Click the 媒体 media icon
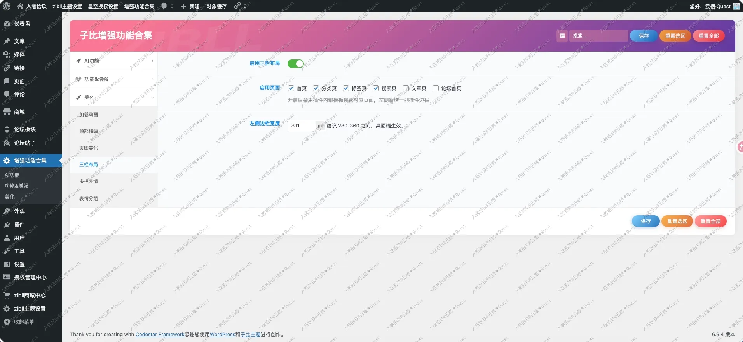This screenshot has height=342, width=743. 7,54
